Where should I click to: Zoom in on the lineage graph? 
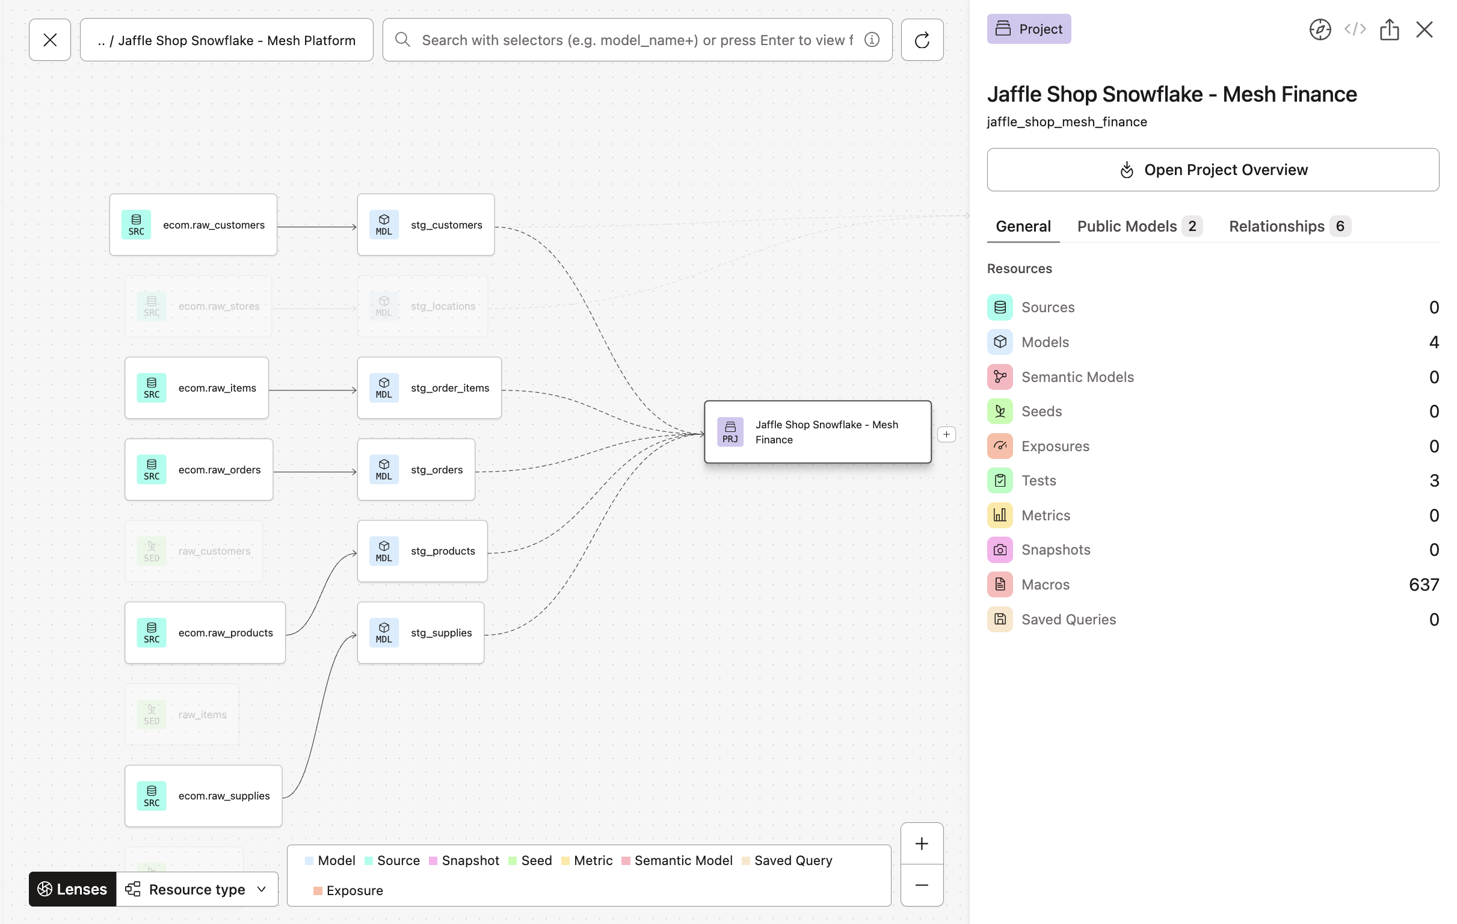(922, 843)
